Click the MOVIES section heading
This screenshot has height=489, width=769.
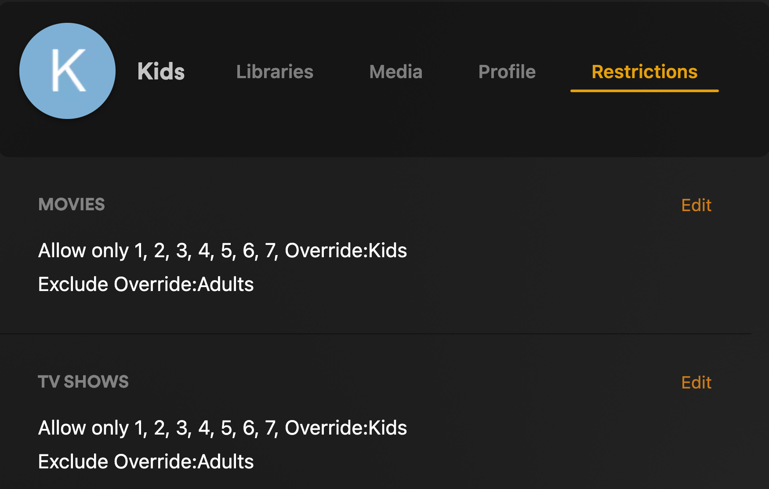coord(72,205)
